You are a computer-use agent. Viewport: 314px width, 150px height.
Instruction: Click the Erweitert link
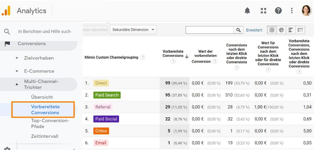coord(254,30)
